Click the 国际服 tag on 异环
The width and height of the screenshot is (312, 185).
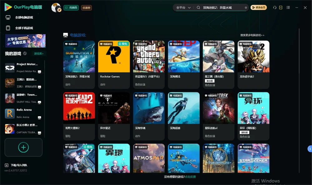coord(244,132)
